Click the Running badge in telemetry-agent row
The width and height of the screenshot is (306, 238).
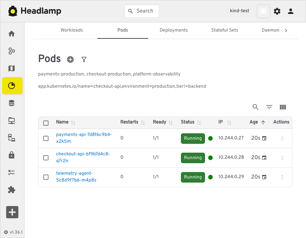(x=193, y=177)
